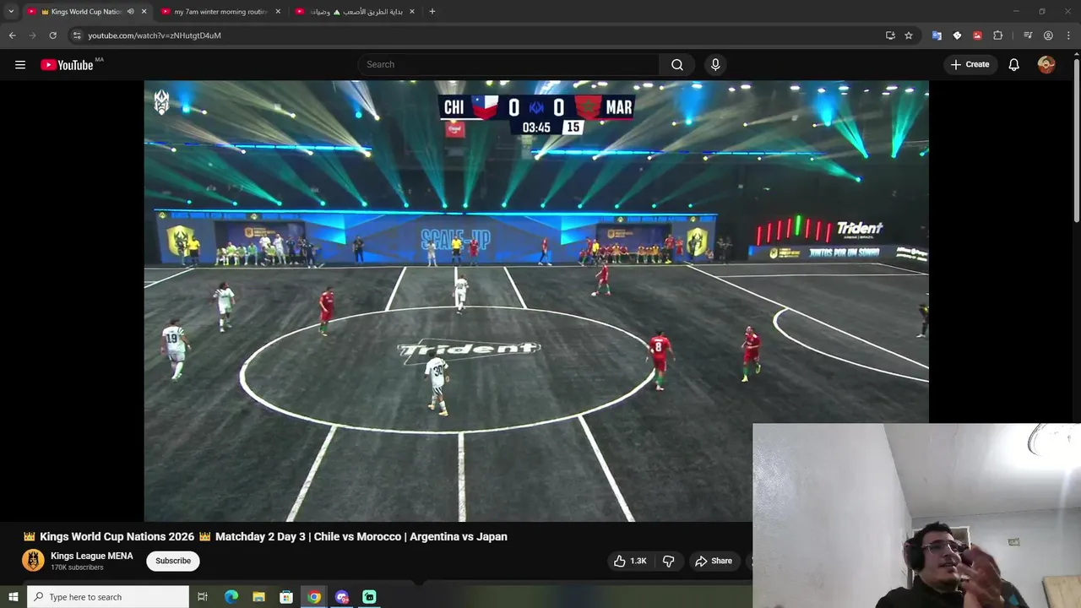The image size is (1081, 608).
Task: Mute the Kings World Cup tab audio
Action: [130, 12]
